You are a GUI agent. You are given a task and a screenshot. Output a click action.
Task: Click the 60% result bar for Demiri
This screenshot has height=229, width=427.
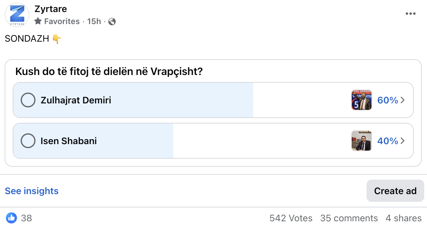[213, 100]
